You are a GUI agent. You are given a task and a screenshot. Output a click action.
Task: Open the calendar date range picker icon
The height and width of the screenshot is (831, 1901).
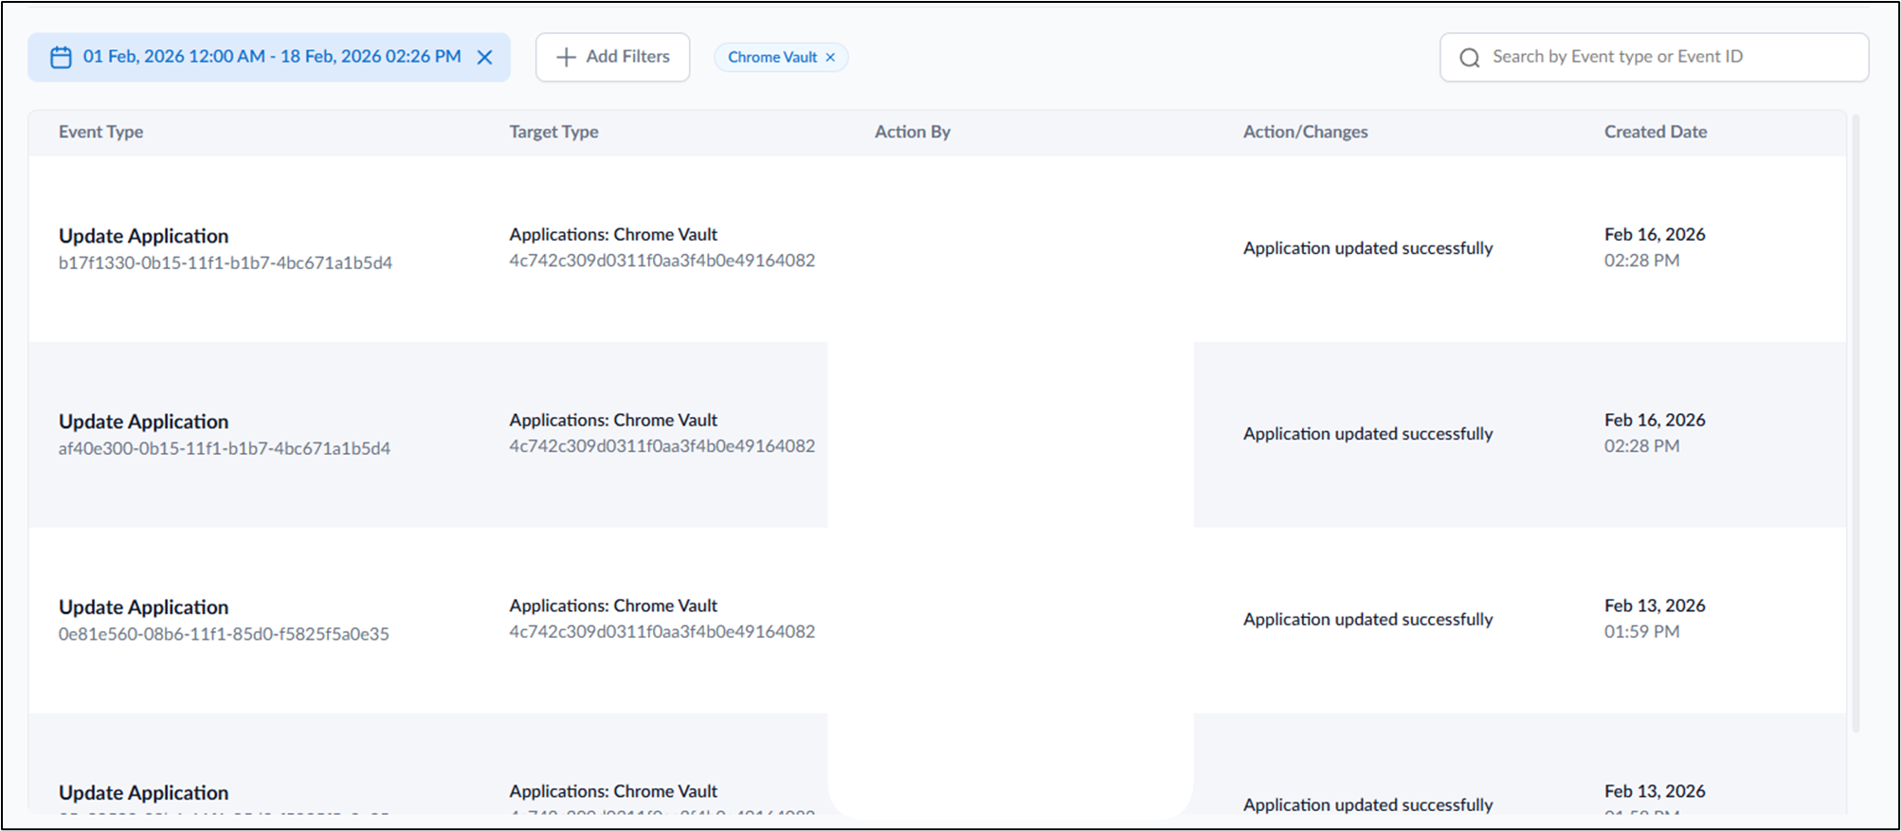pos(61,58)
